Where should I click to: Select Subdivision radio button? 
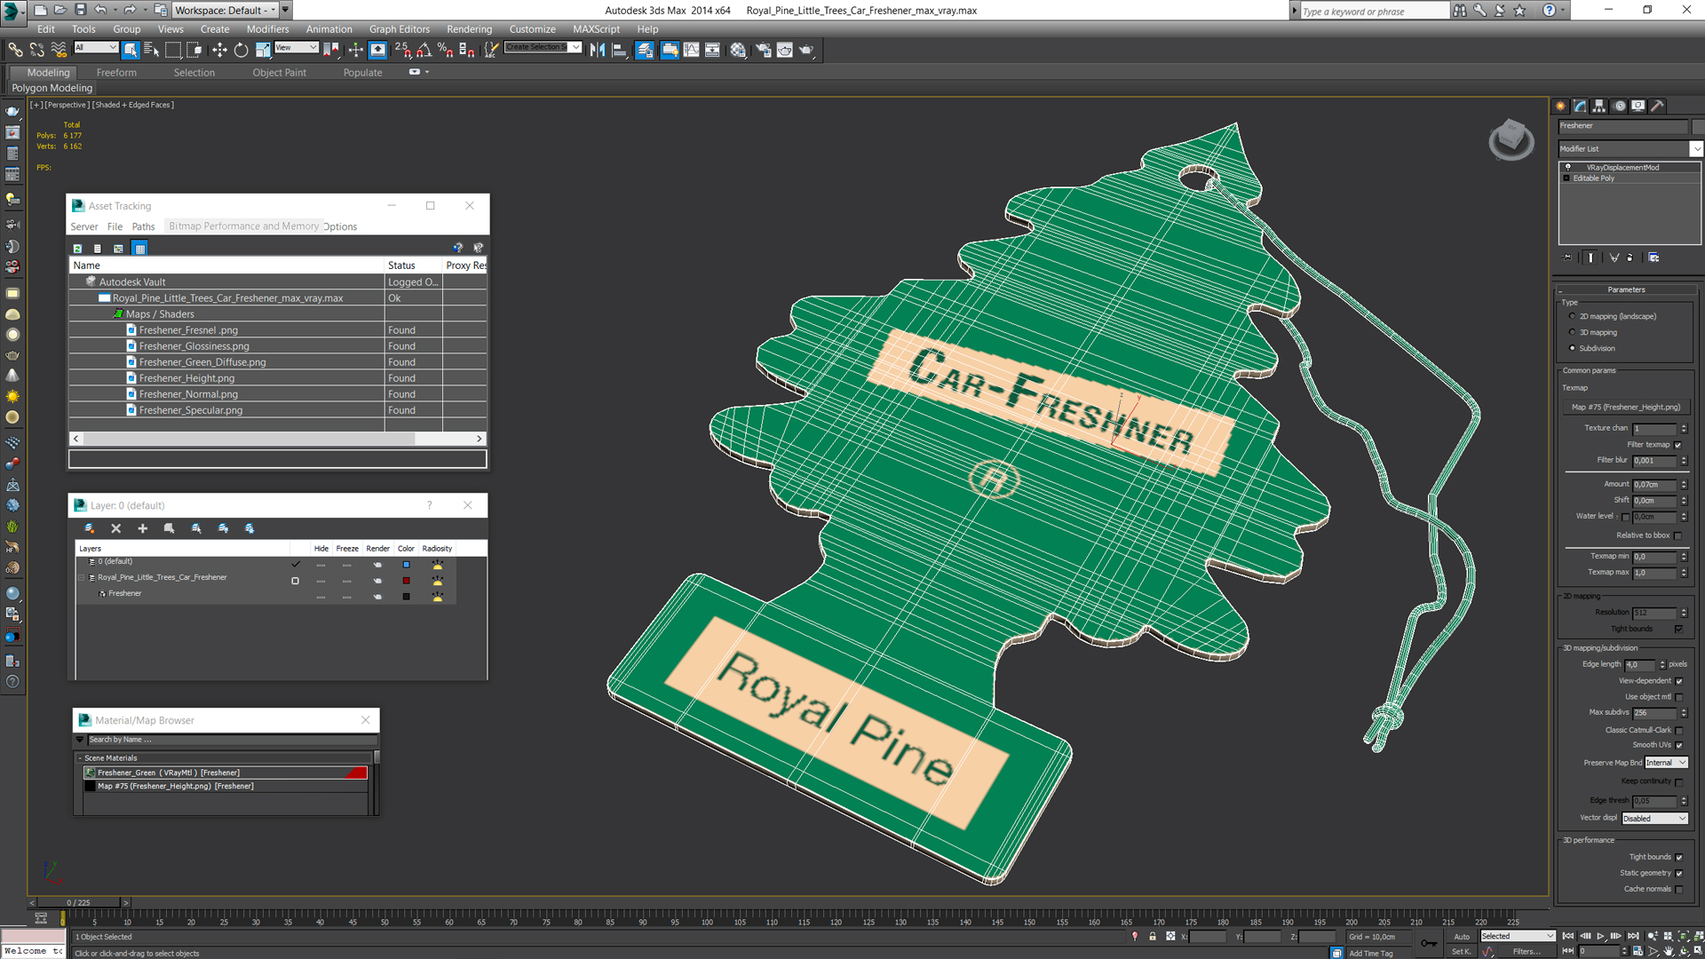[1572, 348]
